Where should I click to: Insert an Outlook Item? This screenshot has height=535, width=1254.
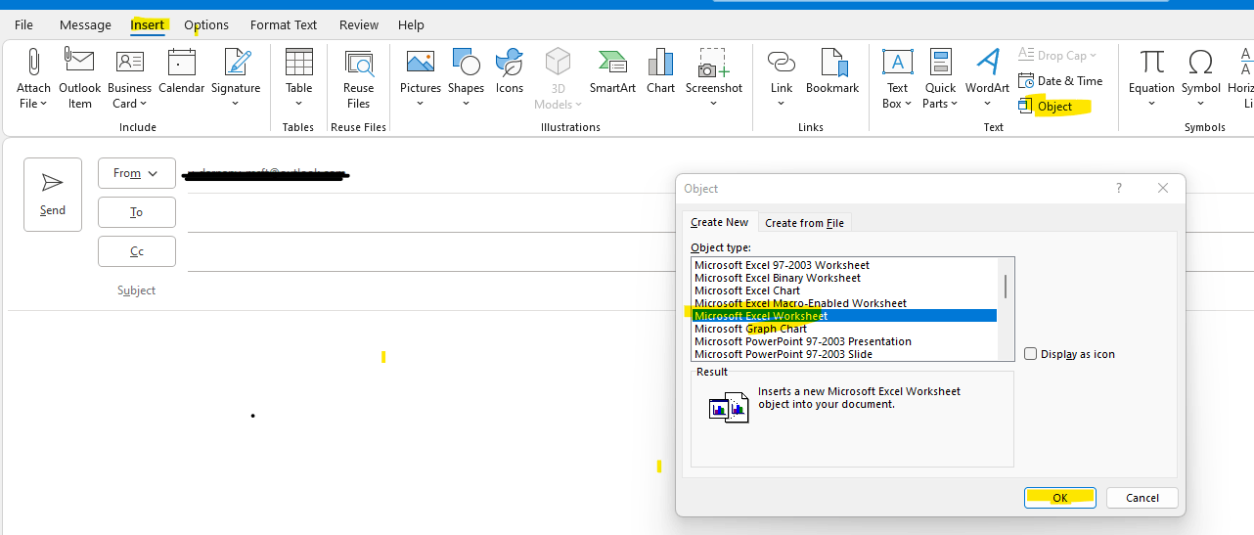click(x=80, y=78)
